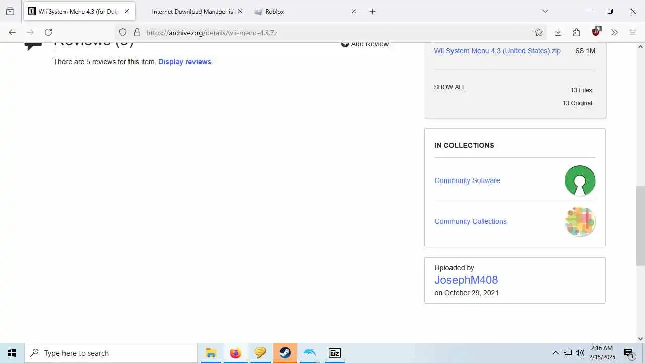The image size is (645, 363).
Task: Download Wii System Menu 4.3 (United States).zip
Action: (497, 51)
